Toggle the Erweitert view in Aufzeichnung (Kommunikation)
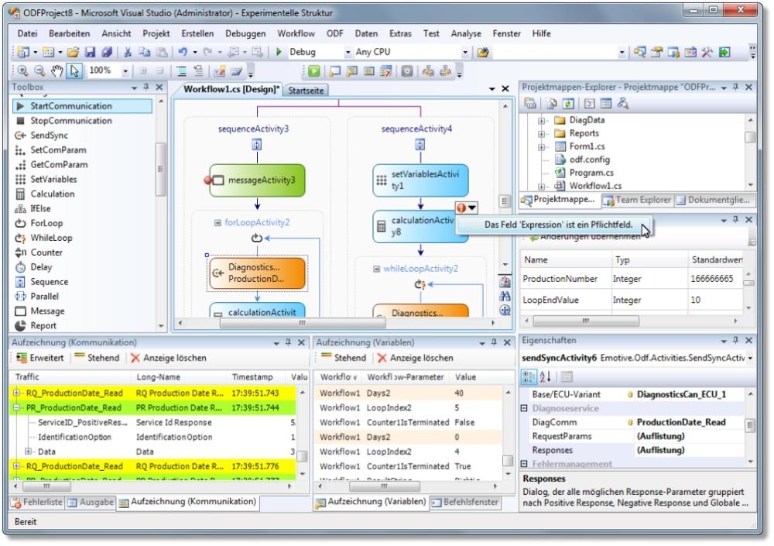 click(x=40, y=359)
